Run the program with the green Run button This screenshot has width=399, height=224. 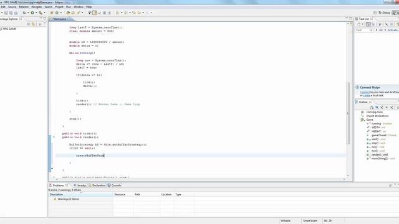point(32,12)
